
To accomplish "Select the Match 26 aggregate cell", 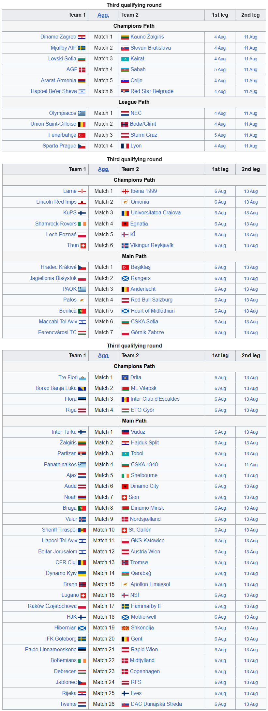I will (x=104, y=704).
